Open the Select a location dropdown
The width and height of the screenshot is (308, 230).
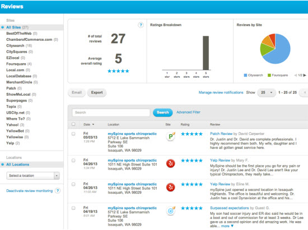[x=33, y=176]
